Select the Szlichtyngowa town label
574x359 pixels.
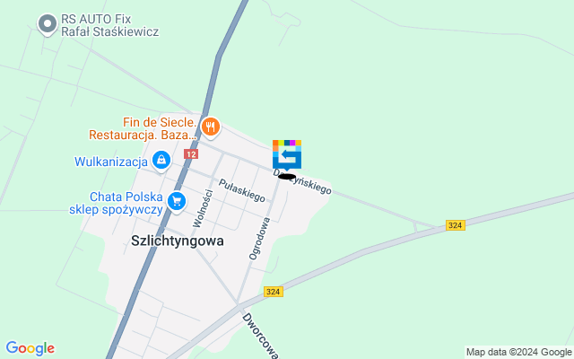(x=178, y=241)
